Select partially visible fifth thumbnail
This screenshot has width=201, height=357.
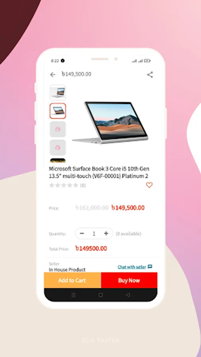[58, 160]
